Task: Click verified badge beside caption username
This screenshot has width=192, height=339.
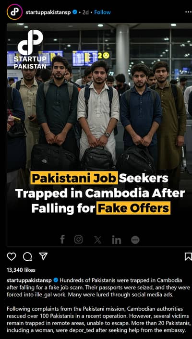Action: [x=56, y=280]
